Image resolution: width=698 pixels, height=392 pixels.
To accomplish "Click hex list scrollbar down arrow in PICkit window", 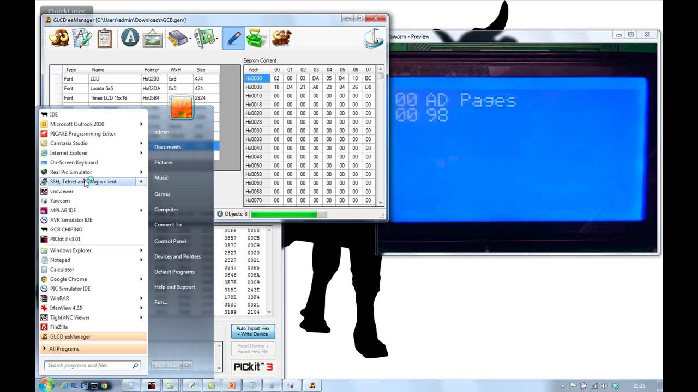I will pyautogui.click(x=269, y=313).
